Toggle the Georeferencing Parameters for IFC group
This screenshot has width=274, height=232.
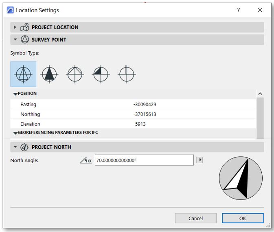(15, 133)
